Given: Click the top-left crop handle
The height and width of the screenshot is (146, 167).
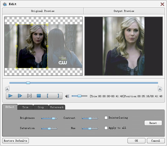Looking at the screenshot, I should coord(16,24).
